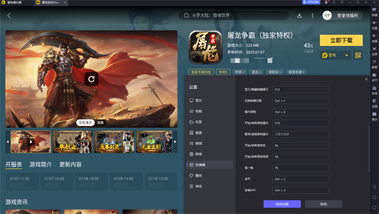Screen dimensions: 379x214
Task: Open 显示 settings category
Action: (210, 101)
